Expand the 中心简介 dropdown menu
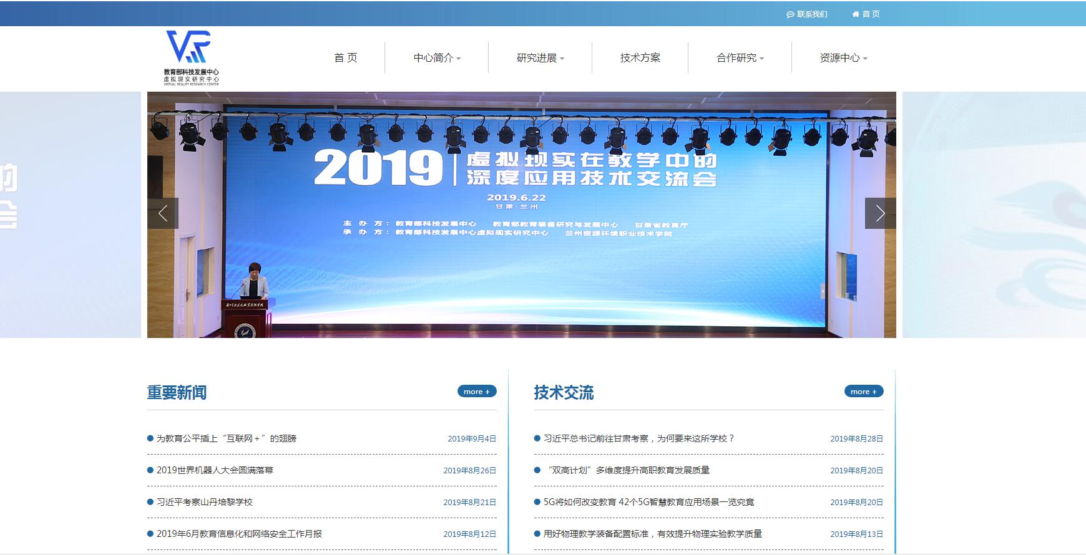This screenshot has height=555, width=1086. (436, 58)
